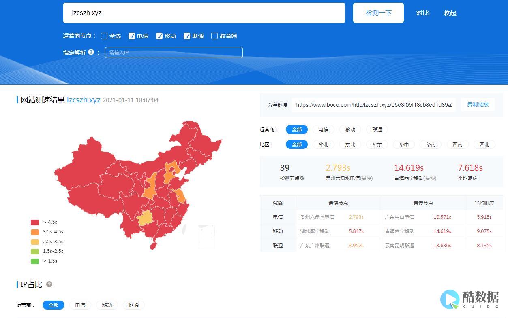
Task: Enable the 教育网 checkbox
Action: coord(214,36)
